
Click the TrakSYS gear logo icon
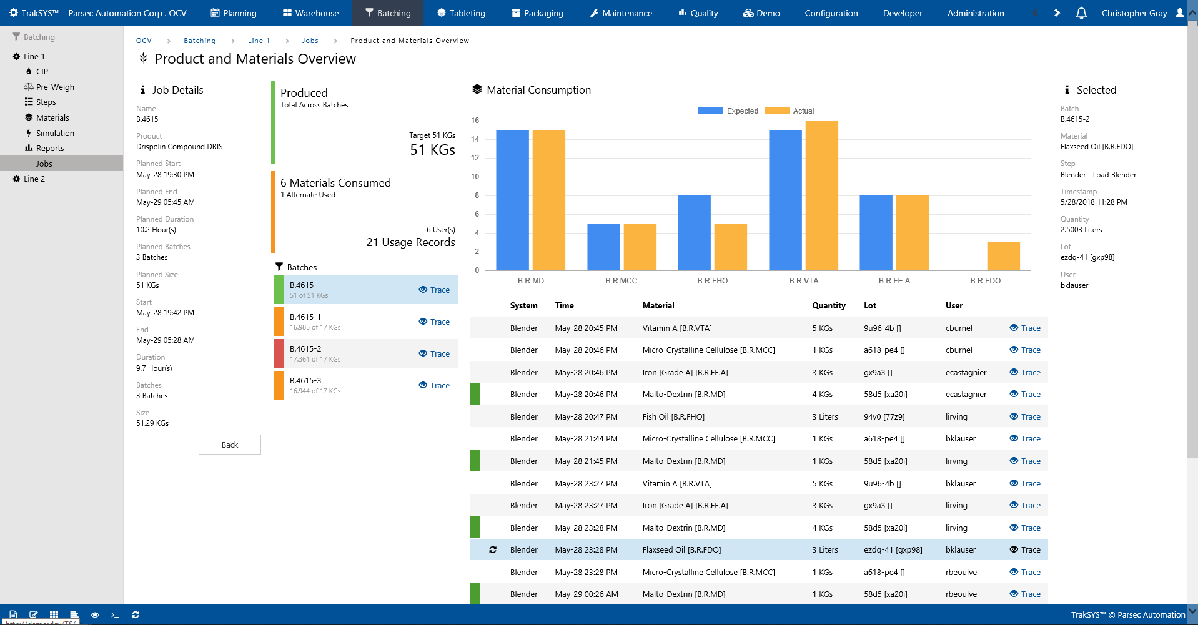(14, 13)
